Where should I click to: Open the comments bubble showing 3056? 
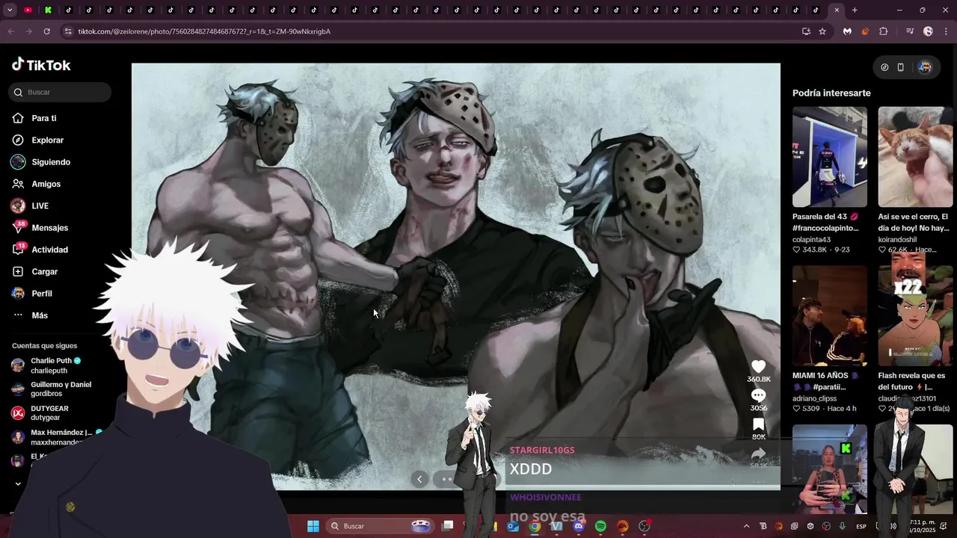(758, 395)
